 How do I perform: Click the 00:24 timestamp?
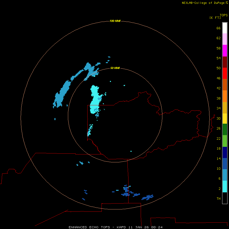157,227
